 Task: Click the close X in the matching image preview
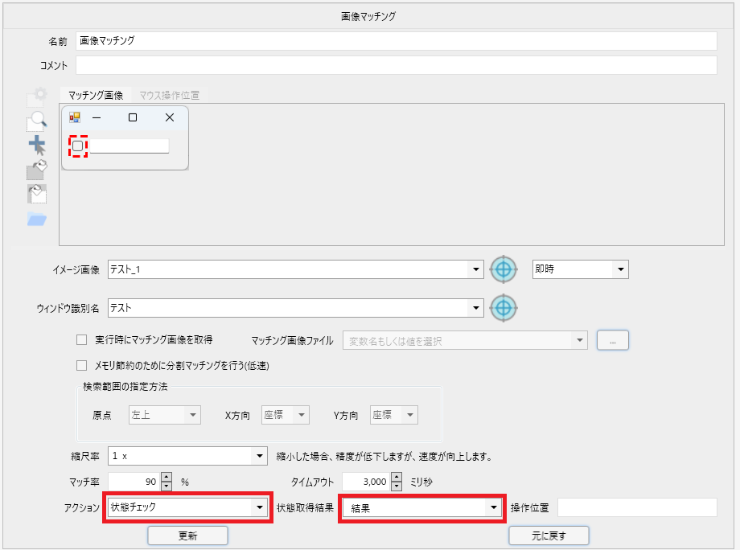tap(170, 117)
